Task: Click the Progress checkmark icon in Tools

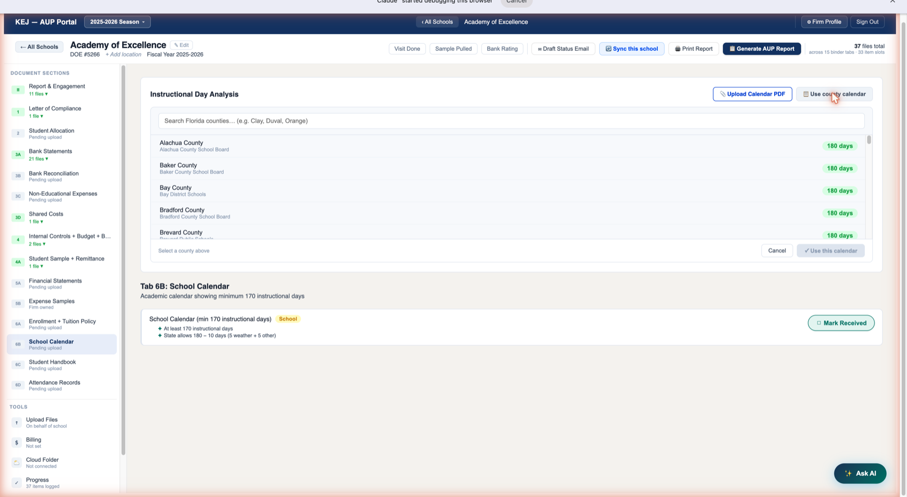Action: (x=17, y=483)
